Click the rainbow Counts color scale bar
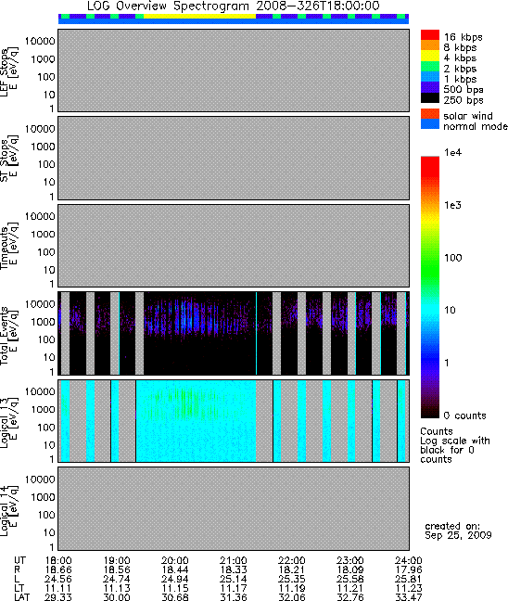 click(430, 288)
